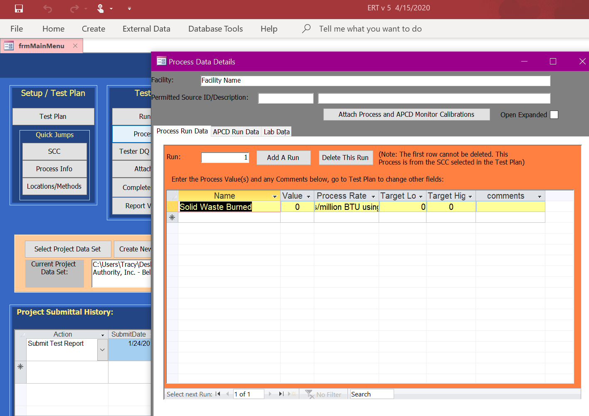Toggle the Open Expanded checkbox
Image resolution: width=589 pixels, height=416 pixels.
pyautogui.click(x=554, y=115)
